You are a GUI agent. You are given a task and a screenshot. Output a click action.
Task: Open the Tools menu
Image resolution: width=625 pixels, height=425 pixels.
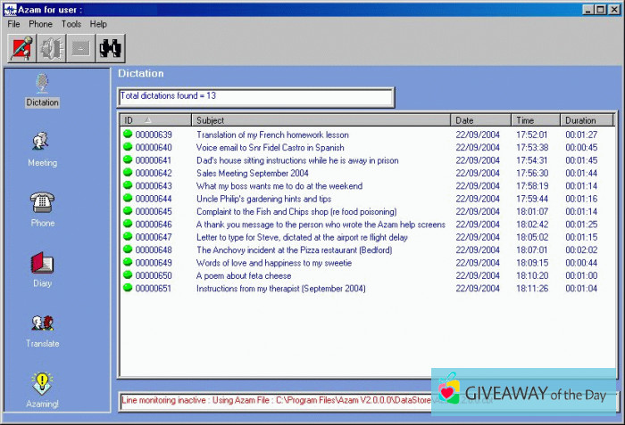(71, 24)
